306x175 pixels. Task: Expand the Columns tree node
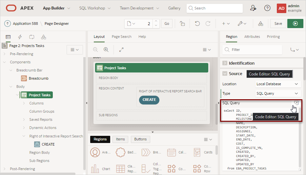coord(24,103)
